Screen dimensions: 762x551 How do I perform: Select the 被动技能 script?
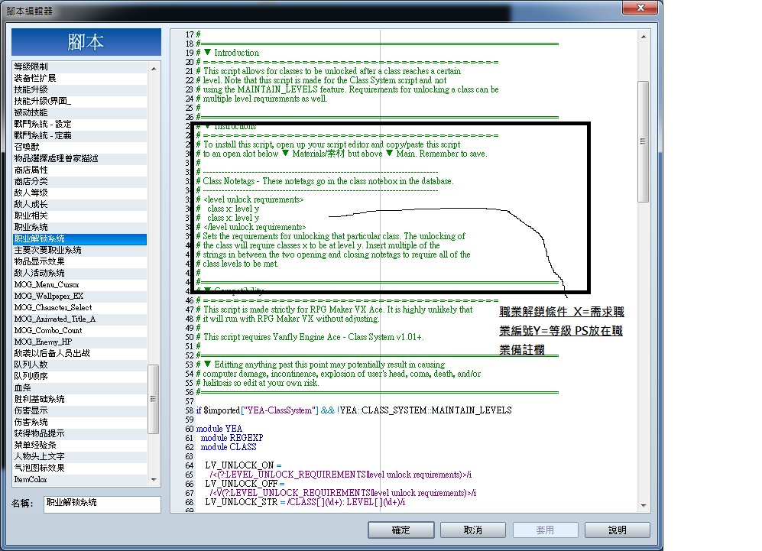coord(79,113)
